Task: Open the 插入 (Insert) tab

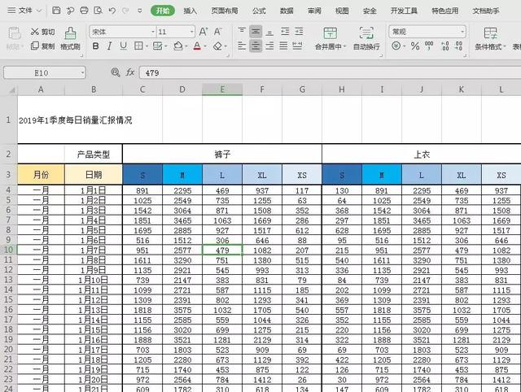Action: 190,11
